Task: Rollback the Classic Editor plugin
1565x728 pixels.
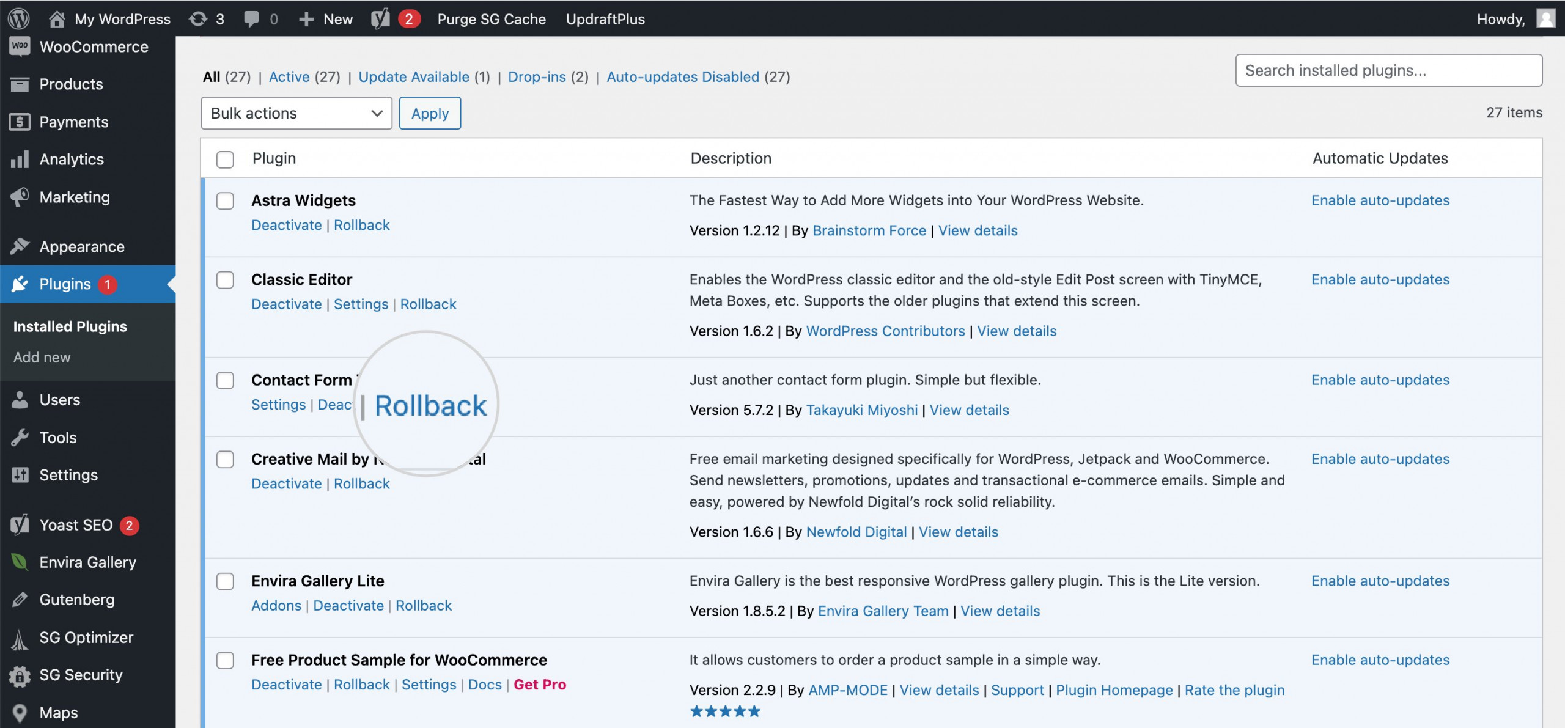Action: (428, 304)
